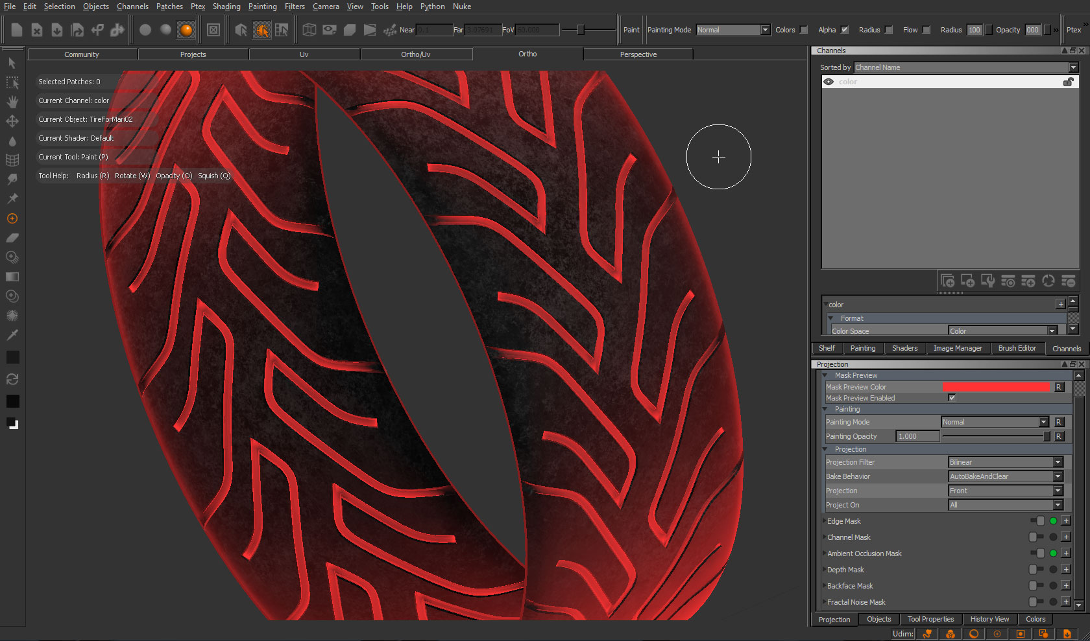Open the Filters menu

pyautogui.click(x=295, y=6)
